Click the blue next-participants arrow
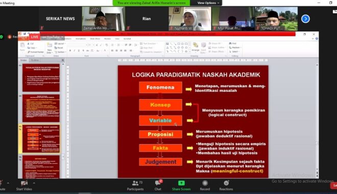This screenshot has width=337, height=194. click(305, 19)
